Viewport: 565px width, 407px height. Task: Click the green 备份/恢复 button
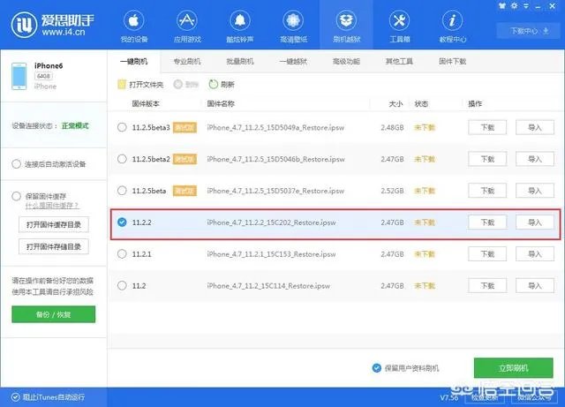tap(53, 314)
